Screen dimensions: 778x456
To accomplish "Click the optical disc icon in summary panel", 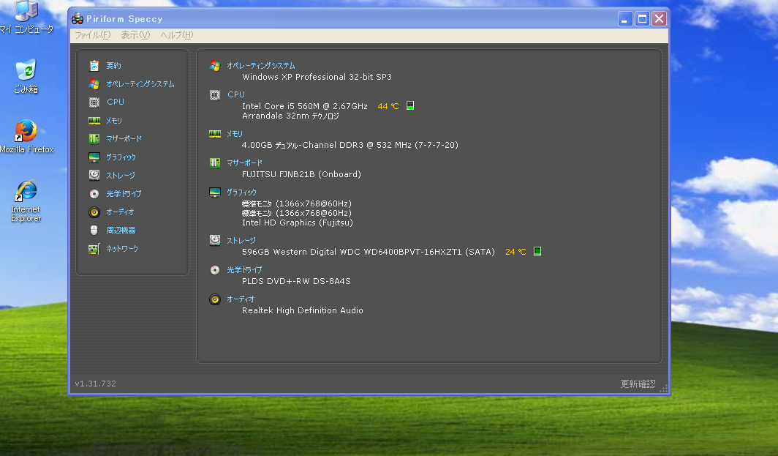I will click(x=215, y=270).
